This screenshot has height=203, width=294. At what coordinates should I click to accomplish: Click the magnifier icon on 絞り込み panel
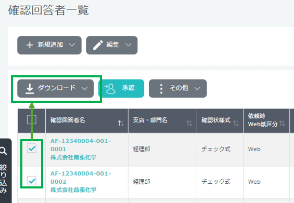[x=3, y=151]
